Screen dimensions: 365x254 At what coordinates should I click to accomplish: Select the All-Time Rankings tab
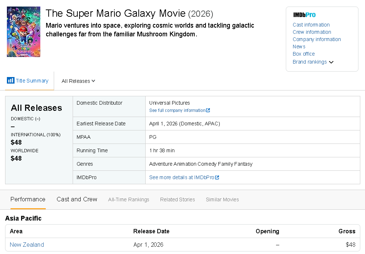(129, 199)
